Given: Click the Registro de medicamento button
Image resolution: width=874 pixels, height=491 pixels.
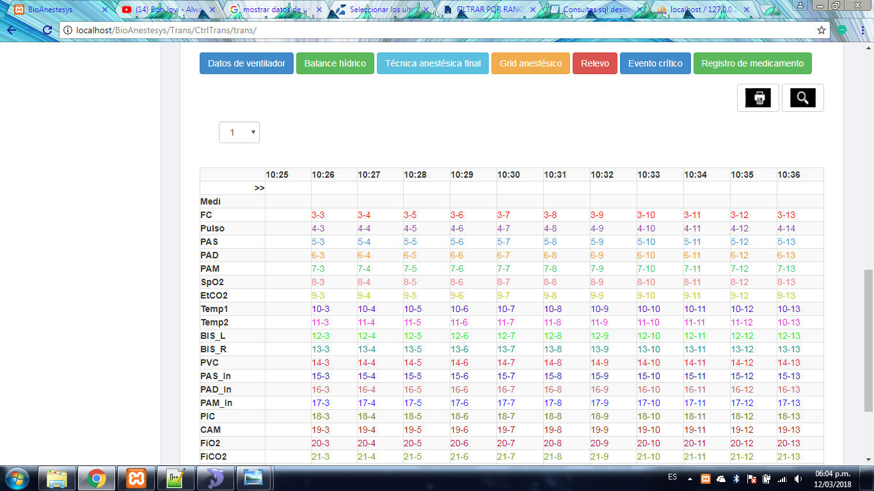Looking at the screenshot, I should click(752, 63).
